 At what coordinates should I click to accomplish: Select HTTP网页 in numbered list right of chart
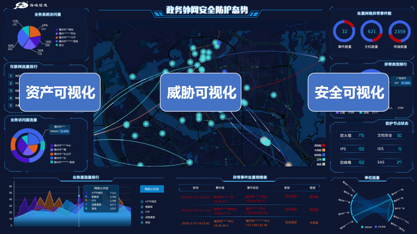click(x=151, y=202)
